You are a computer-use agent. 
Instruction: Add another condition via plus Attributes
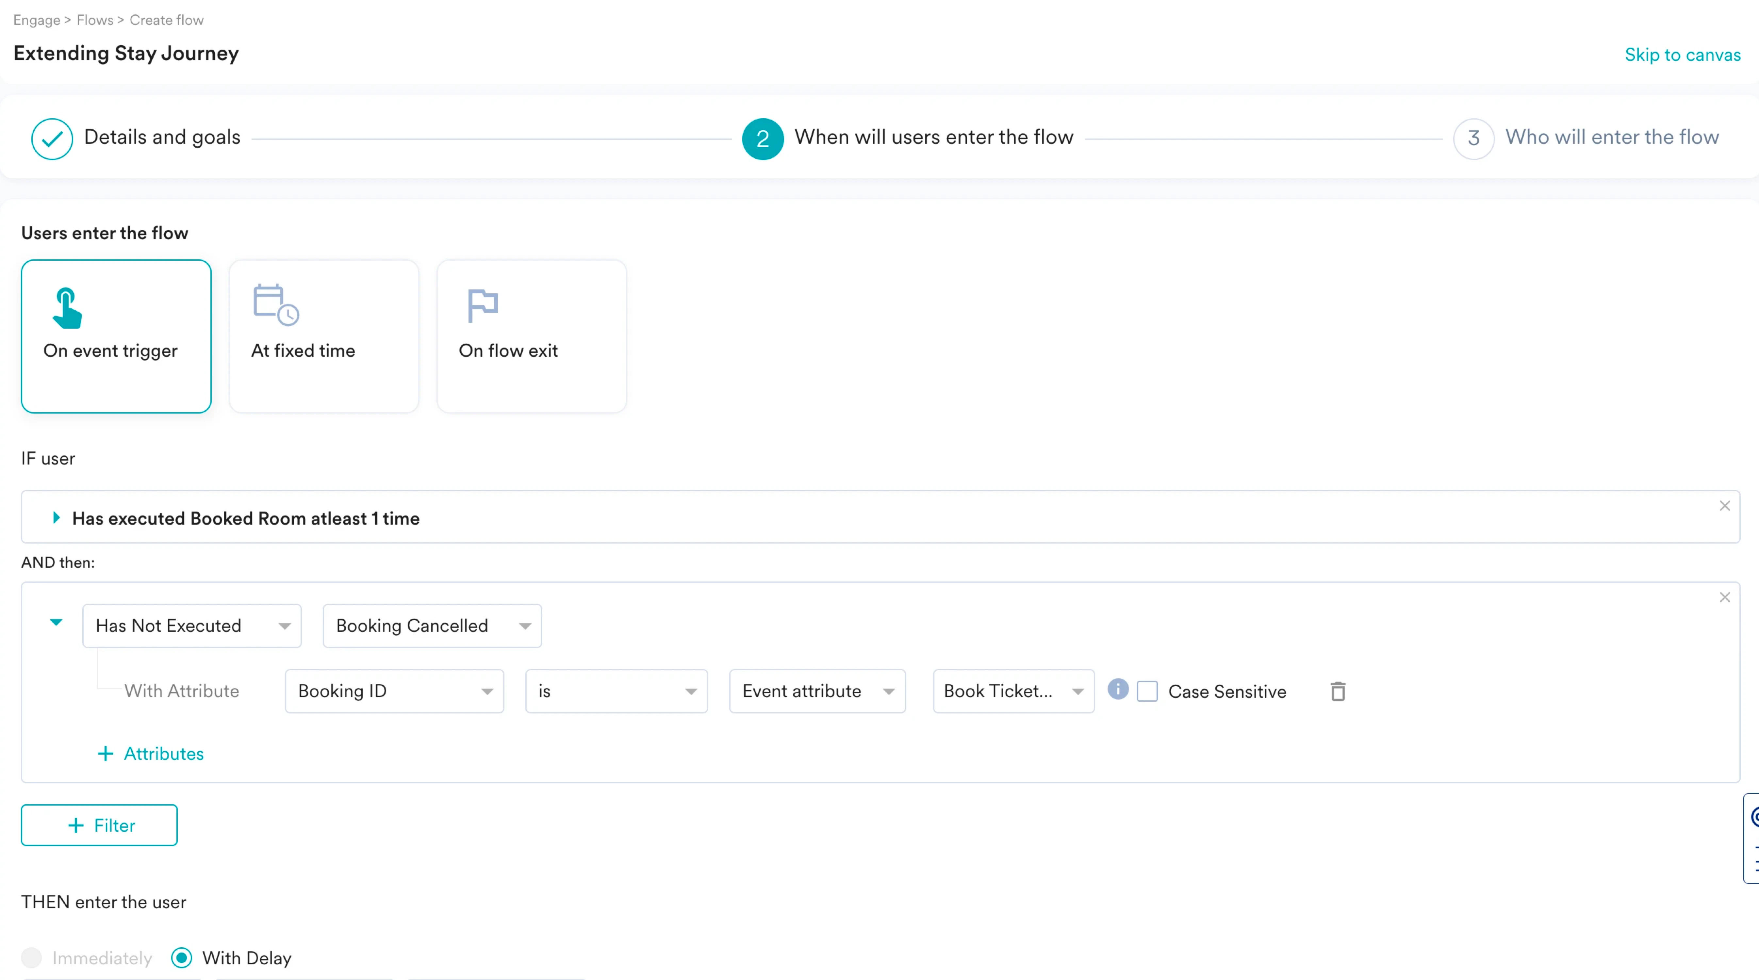click(151, 753)
